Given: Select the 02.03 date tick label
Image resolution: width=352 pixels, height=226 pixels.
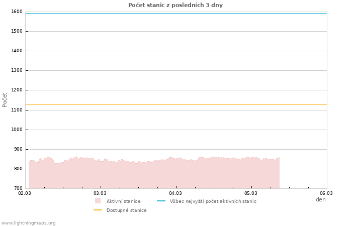Looking at the screenshot, I should 25,193.
